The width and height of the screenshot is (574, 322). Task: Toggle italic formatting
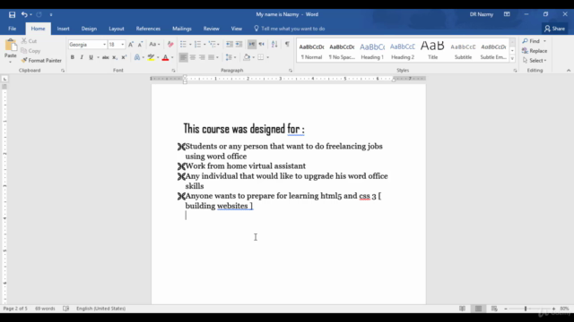point(82,57)
